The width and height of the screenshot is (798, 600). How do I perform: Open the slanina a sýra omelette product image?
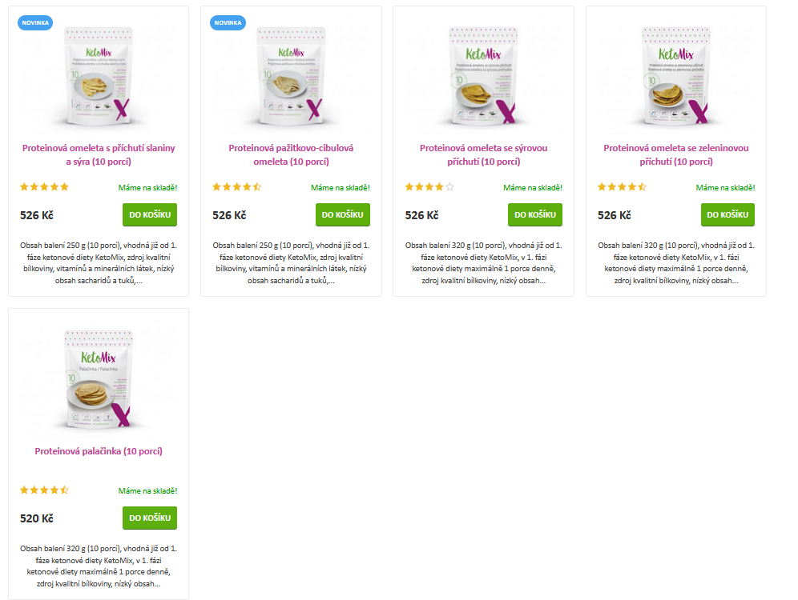(99, 76)
